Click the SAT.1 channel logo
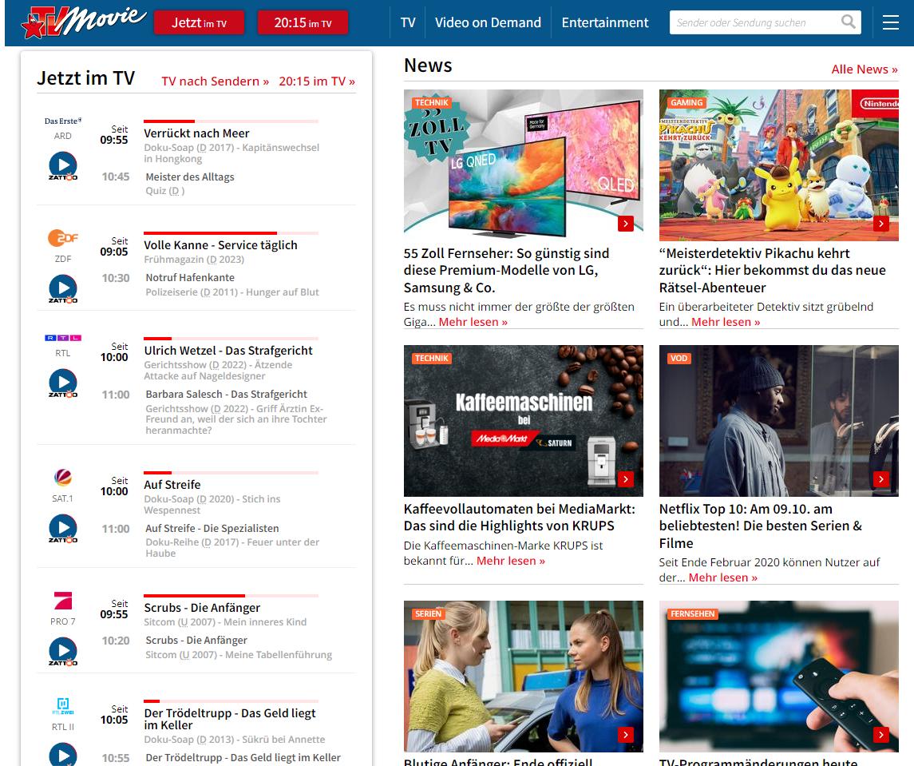 (x=63, y=477)
